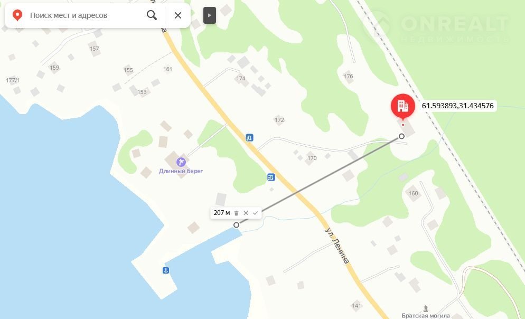Select the anchor pier icon
Image resolution: width=525 pixels, height=319 pixels.
click(x=165, y=270)
